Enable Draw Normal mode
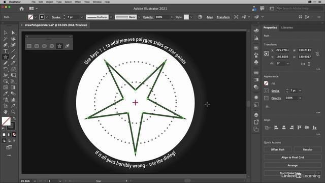The height and width of the screenshot is (183, 325). 4,141
